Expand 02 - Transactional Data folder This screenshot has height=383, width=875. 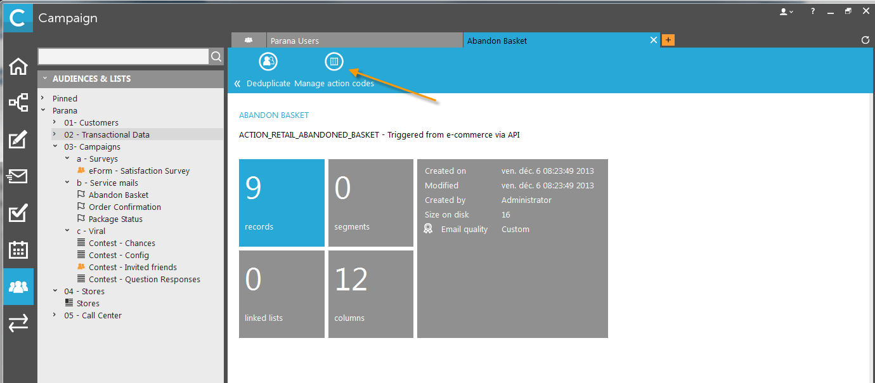(55, 134)
